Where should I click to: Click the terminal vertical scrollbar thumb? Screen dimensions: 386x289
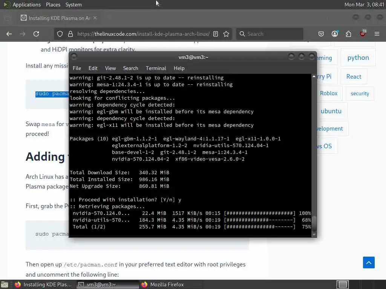click(314, 224)
